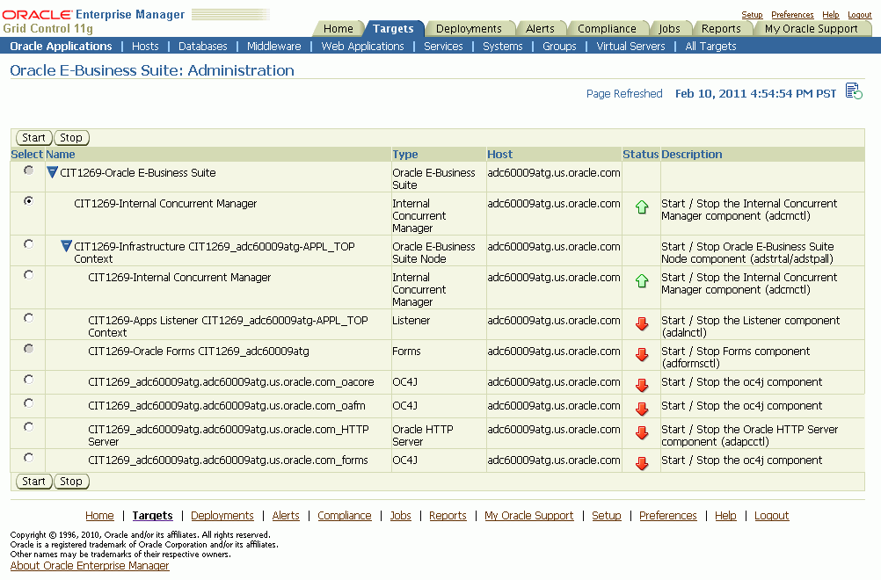Open the Databases subtab
881x580 pixels.
click(x=203, y=46)
